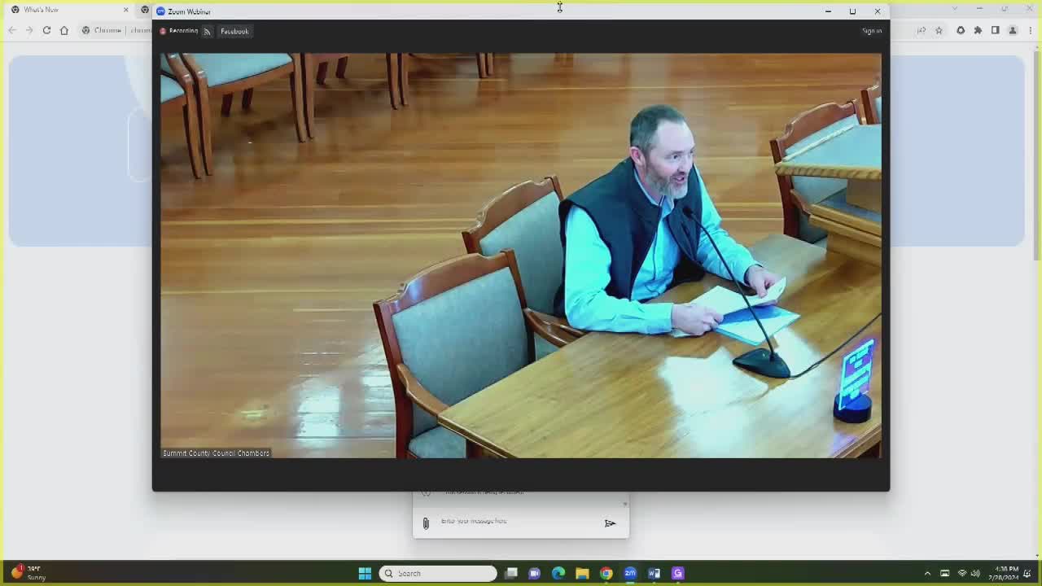The image size is (1042, 586).
Task: Expand the small arrow above the chat input
Action: click(x=624, y=503)
